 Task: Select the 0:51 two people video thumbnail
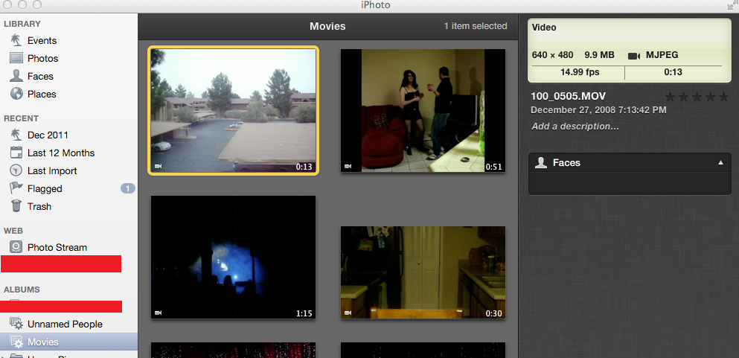[423, 111]
